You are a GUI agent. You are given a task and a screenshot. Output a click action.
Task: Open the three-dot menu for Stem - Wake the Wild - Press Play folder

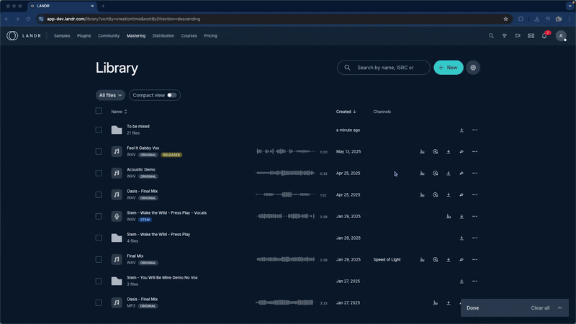pyautogui.click(x=475, y=238)
